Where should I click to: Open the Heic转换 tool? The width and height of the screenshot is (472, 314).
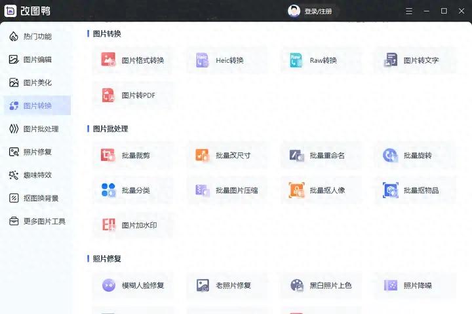tap(227, 60)
